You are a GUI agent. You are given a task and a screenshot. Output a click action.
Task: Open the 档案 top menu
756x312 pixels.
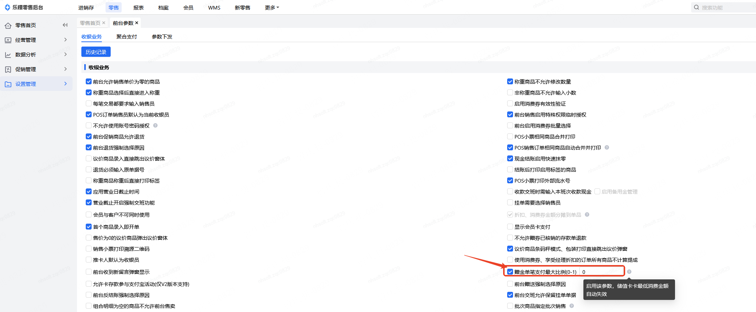(163, 8)
